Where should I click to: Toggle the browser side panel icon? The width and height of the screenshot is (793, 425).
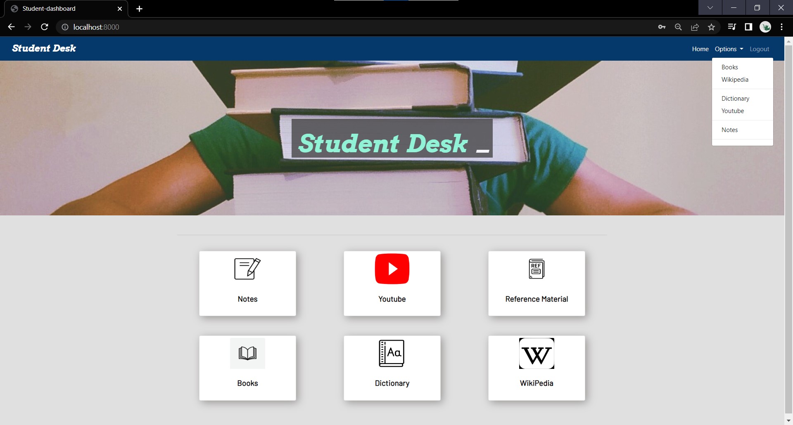click(748, 27)
